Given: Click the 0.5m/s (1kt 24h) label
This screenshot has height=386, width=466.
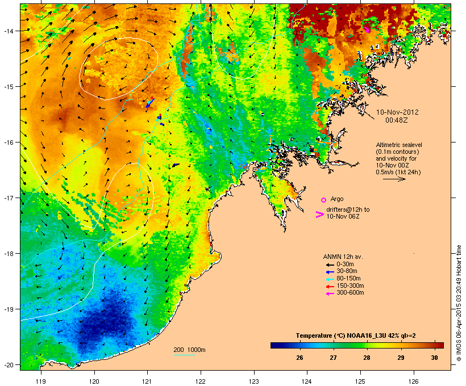Looking at the screenshot, I should 398,172.
